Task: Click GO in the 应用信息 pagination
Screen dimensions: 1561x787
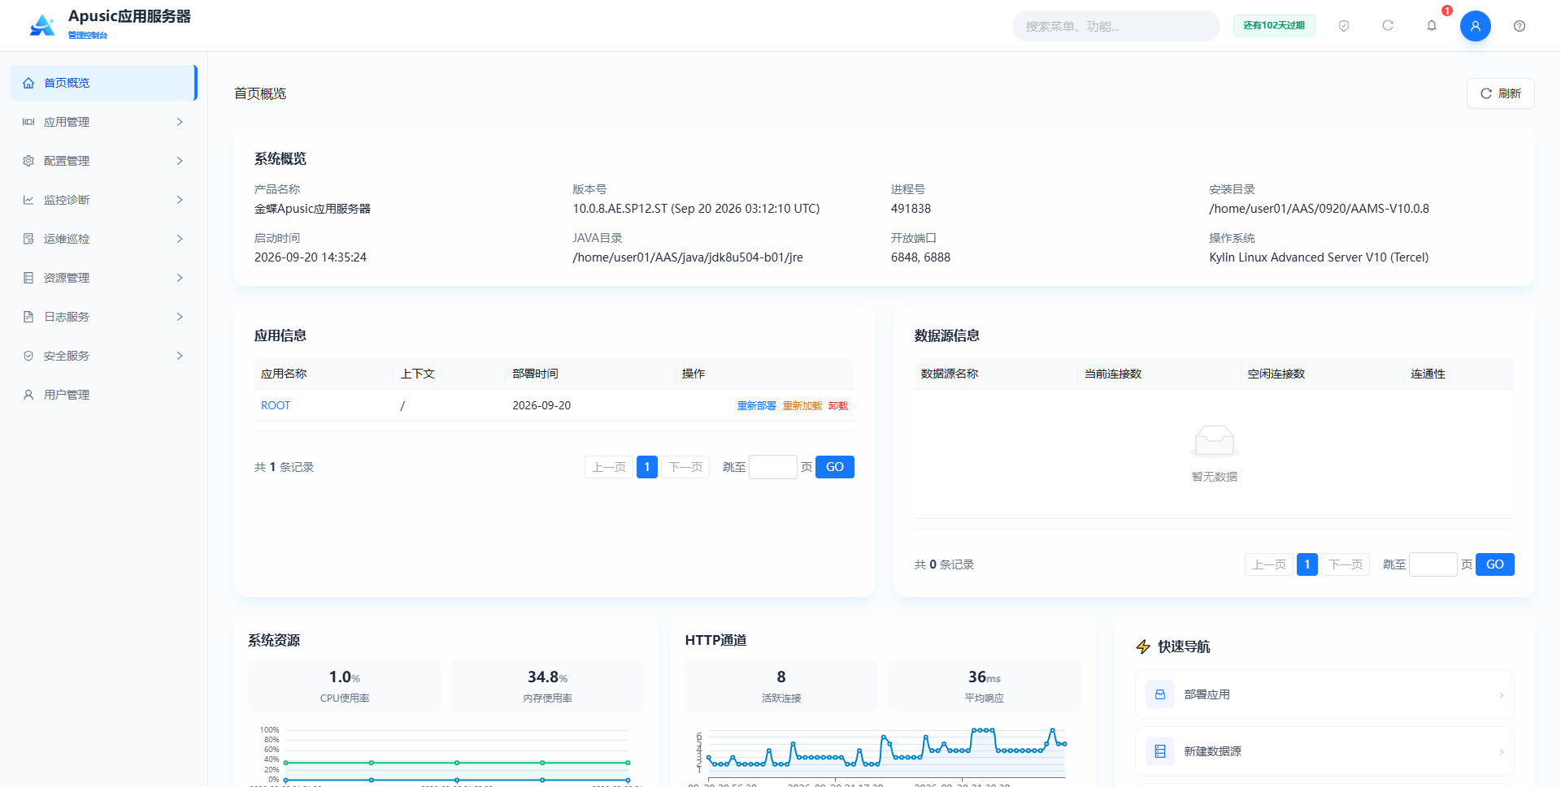Action: pos(835,467)
